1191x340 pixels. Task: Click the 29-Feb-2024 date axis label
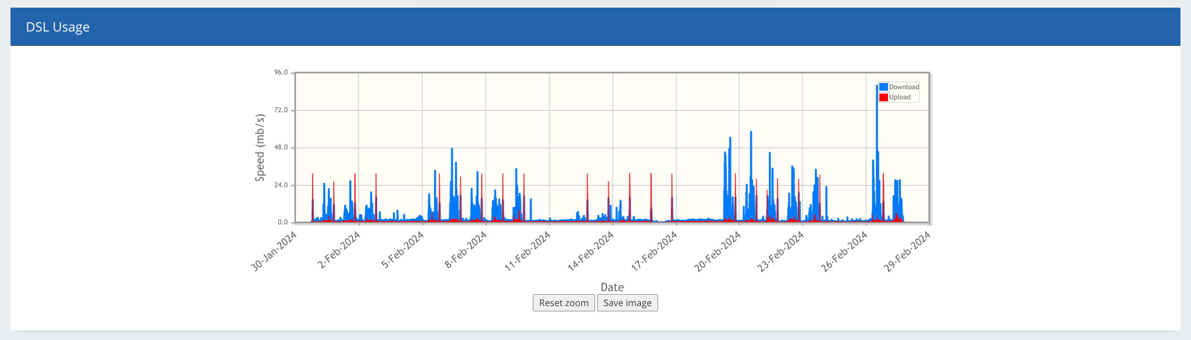907,251
